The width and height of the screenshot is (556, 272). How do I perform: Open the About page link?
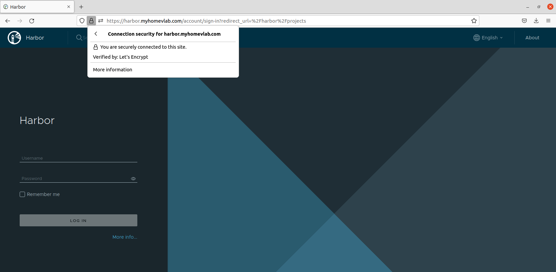tap(532, 38)
